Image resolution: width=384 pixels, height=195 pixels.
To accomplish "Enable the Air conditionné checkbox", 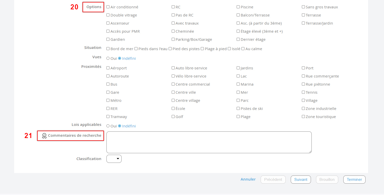I will tap(108, 7).
